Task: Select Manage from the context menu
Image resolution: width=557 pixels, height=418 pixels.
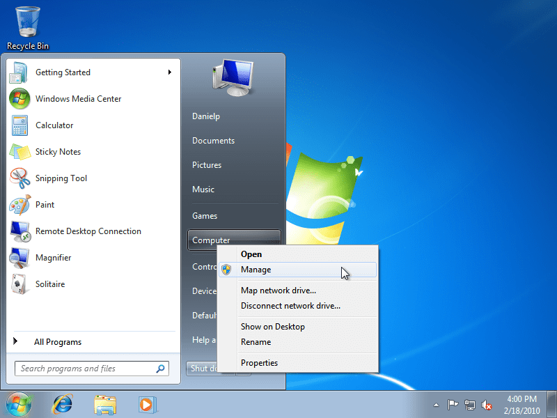Action: coord(256,270)
